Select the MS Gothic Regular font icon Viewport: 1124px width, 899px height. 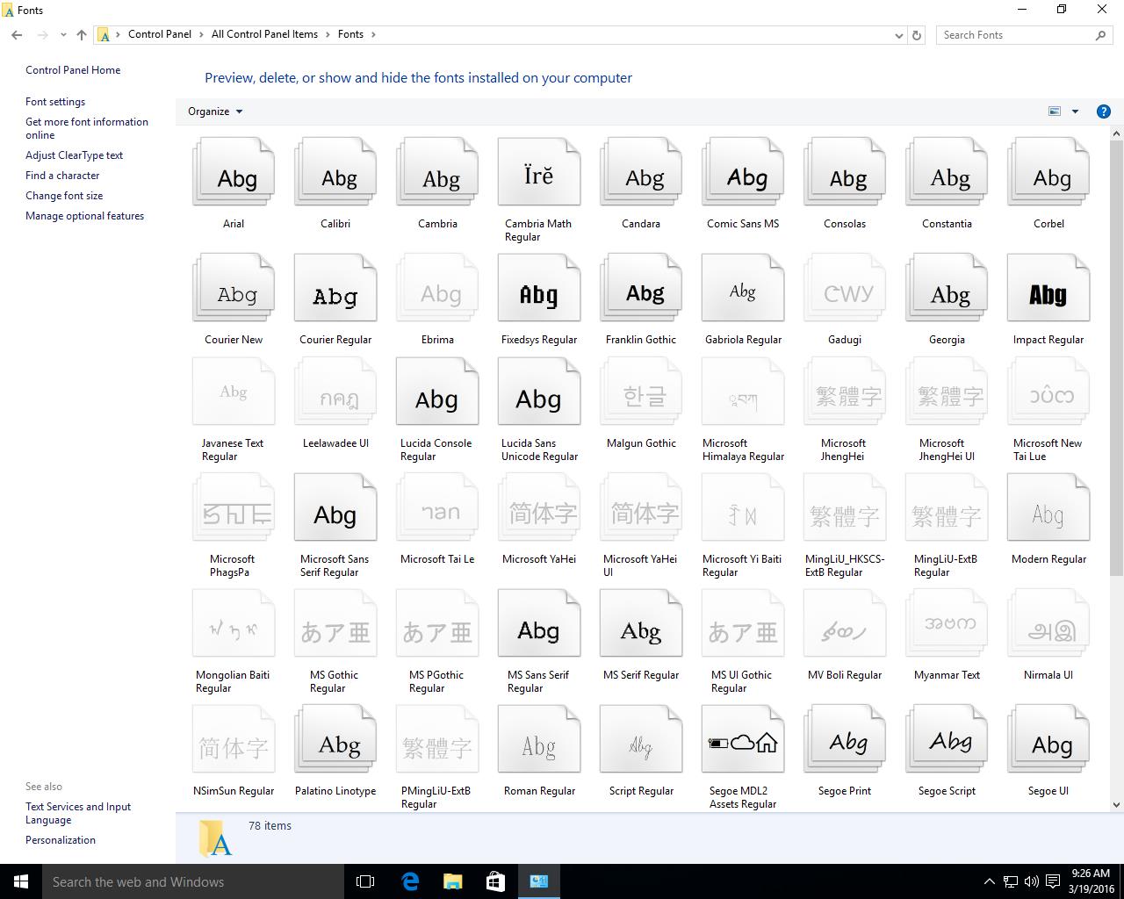335,623
